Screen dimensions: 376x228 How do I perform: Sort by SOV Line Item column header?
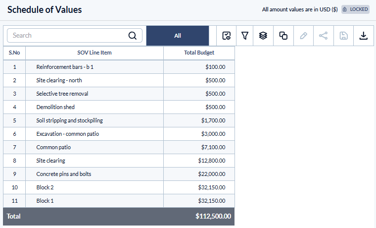[94, 53]
